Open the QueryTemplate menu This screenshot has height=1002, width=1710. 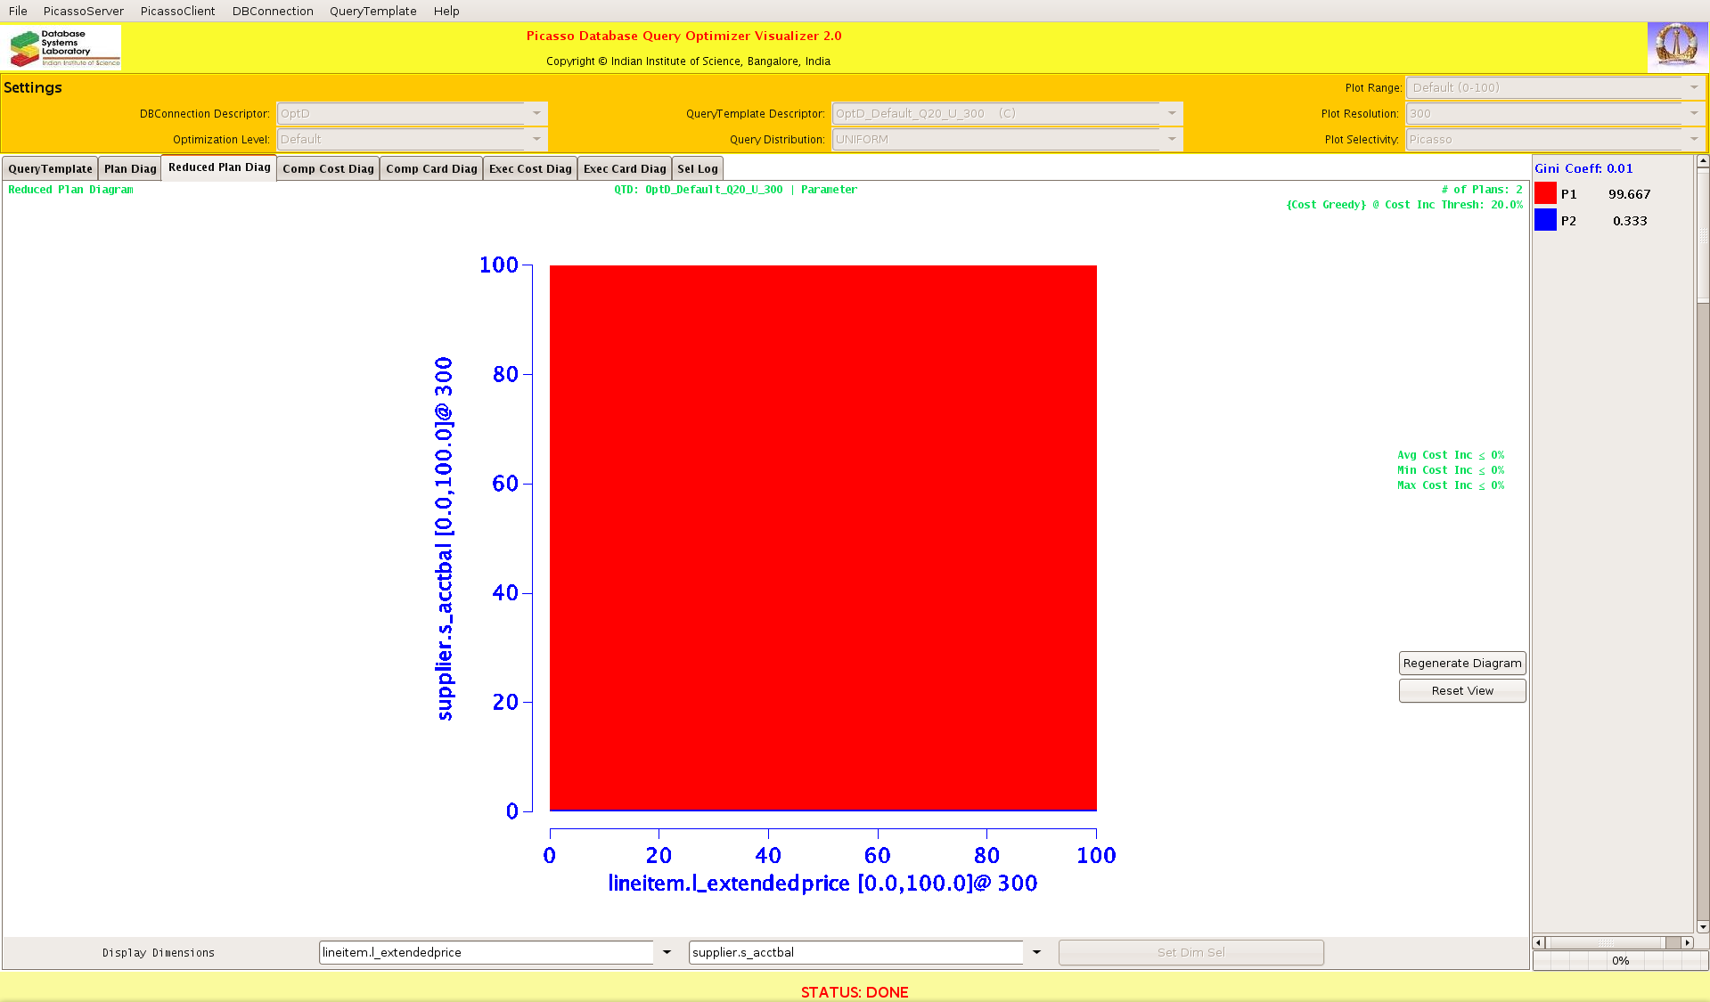[372, 12]
